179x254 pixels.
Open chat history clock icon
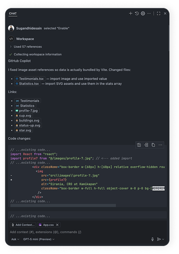[137, 13]
